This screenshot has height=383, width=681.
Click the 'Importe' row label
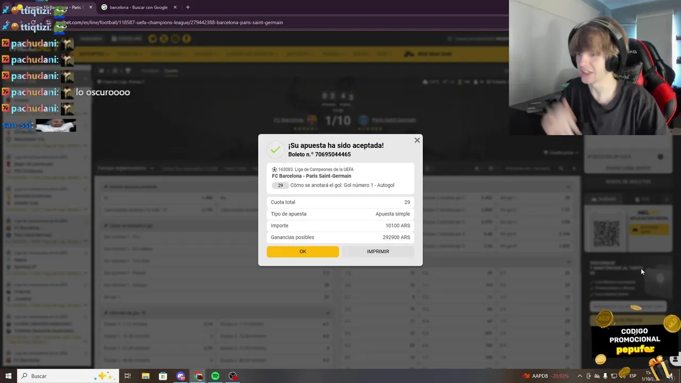pyautogui.click(x=279, y=226)
